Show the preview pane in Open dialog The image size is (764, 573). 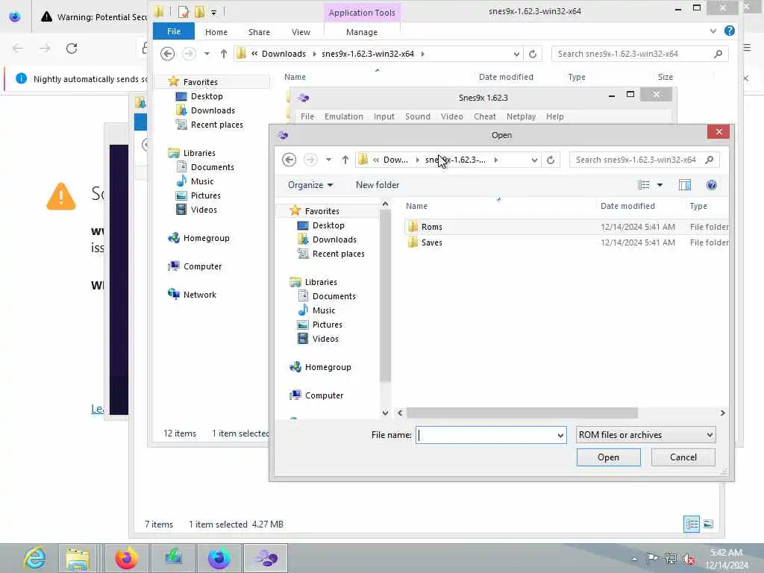pyautogui.click(x=685, y=185)
